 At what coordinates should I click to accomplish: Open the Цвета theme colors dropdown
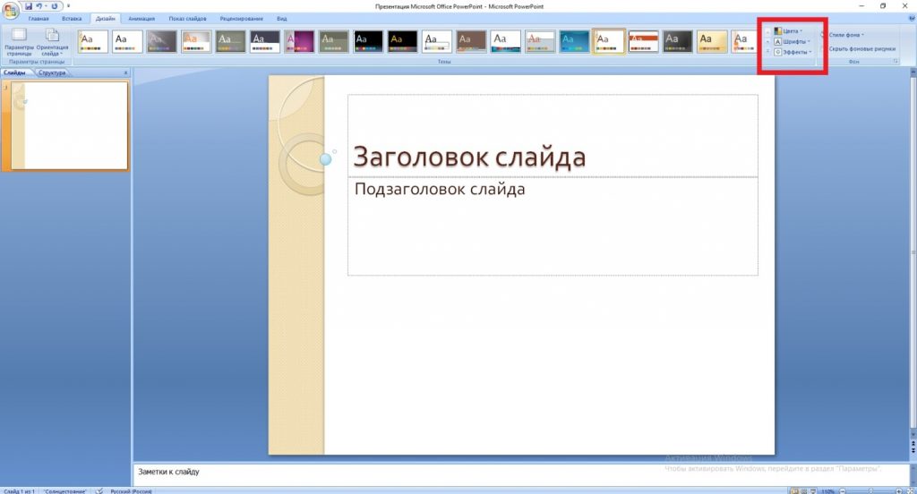pos(788,31)
